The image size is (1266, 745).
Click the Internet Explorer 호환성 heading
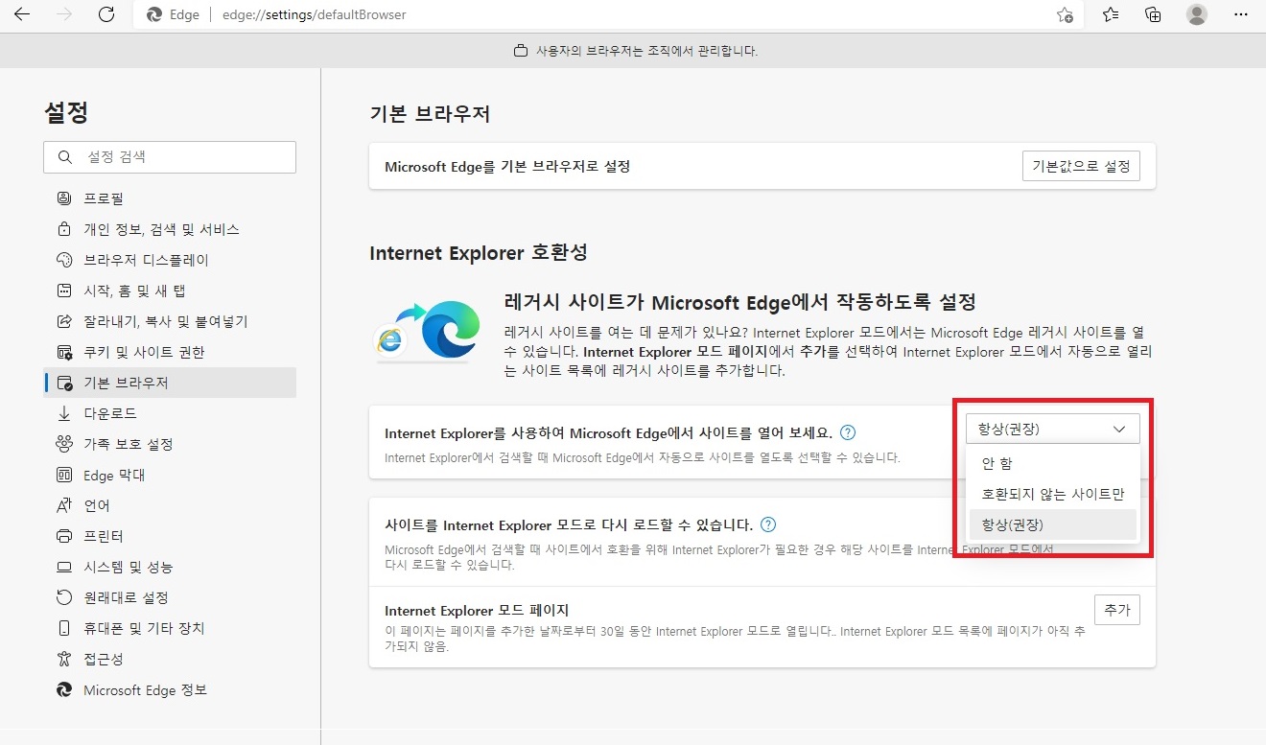point(479,253)
